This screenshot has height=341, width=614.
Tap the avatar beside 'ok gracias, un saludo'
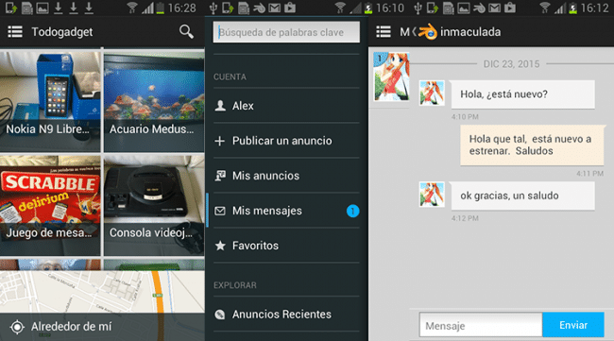coord(432,195)
